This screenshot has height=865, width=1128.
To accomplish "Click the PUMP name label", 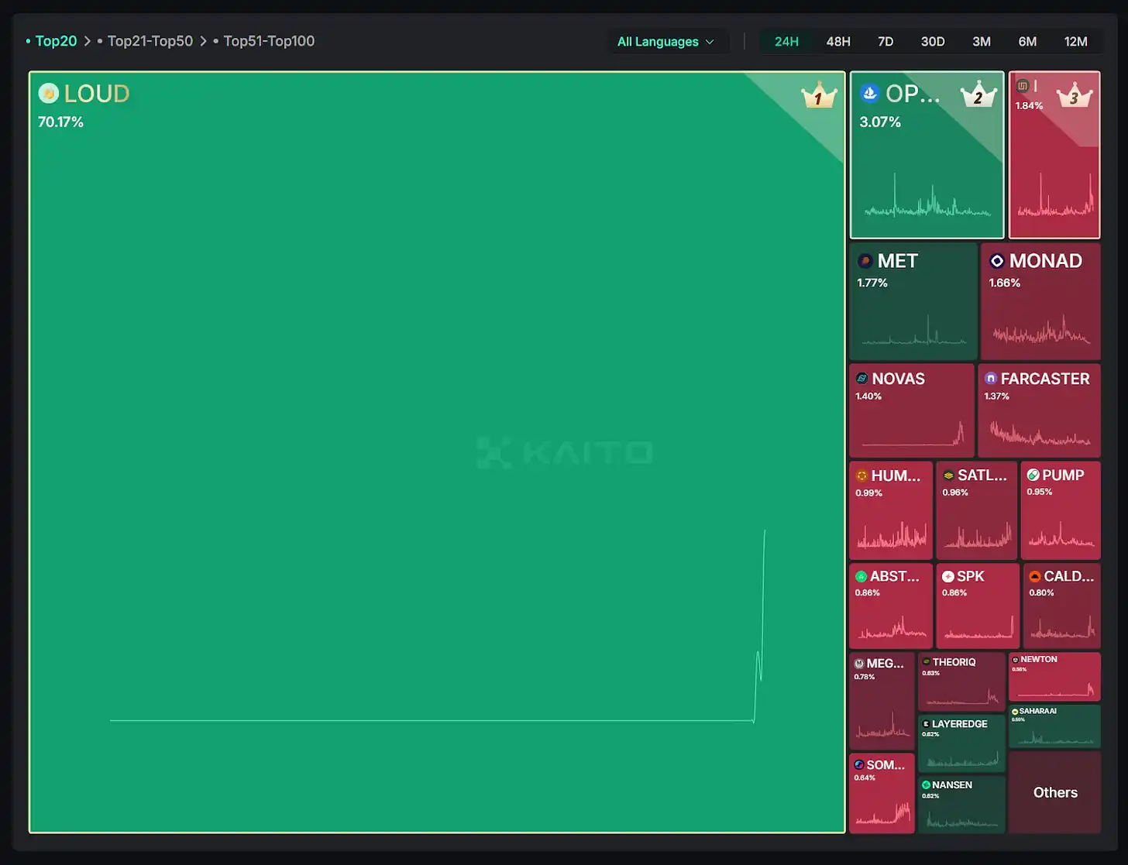I will pos(1063,475).
